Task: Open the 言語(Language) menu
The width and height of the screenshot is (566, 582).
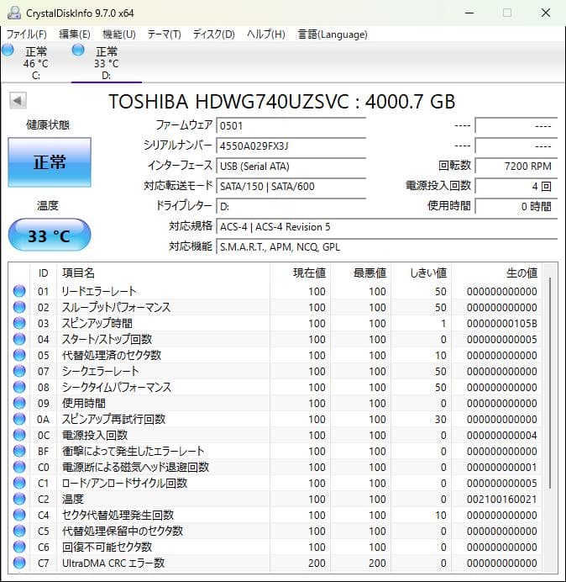Action: click(x=333, y=34)
